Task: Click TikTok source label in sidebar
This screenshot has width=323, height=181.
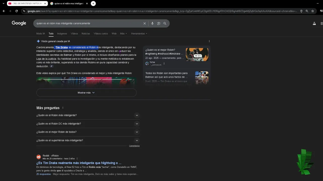Action: pyautogui.click(x=152, y=62)
